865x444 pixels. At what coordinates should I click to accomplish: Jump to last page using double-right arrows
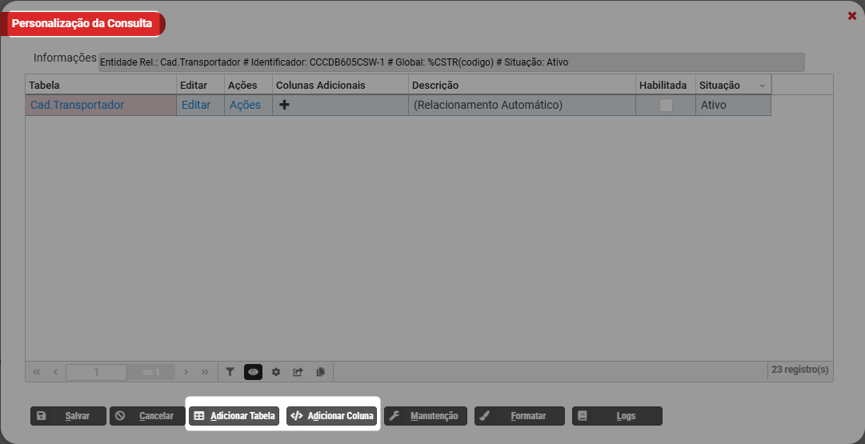[x=205, y=372]
